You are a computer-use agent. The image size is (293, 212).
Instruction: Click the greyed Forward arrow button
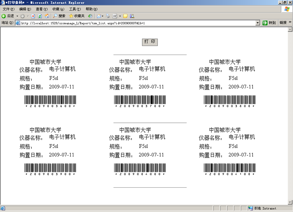point(22,16)
